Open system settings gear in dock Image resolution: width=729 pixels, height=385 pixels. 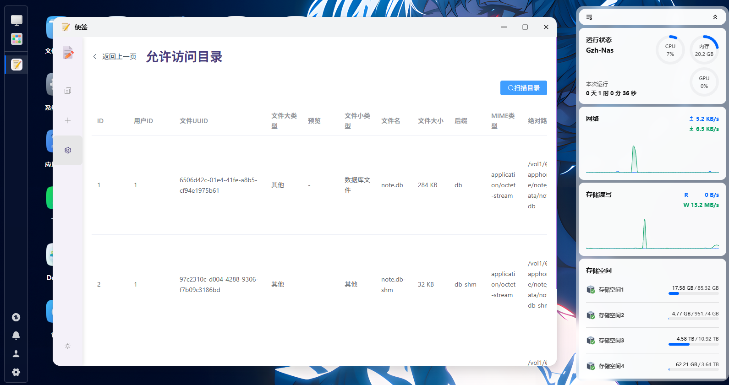click(x=16, y=372)
